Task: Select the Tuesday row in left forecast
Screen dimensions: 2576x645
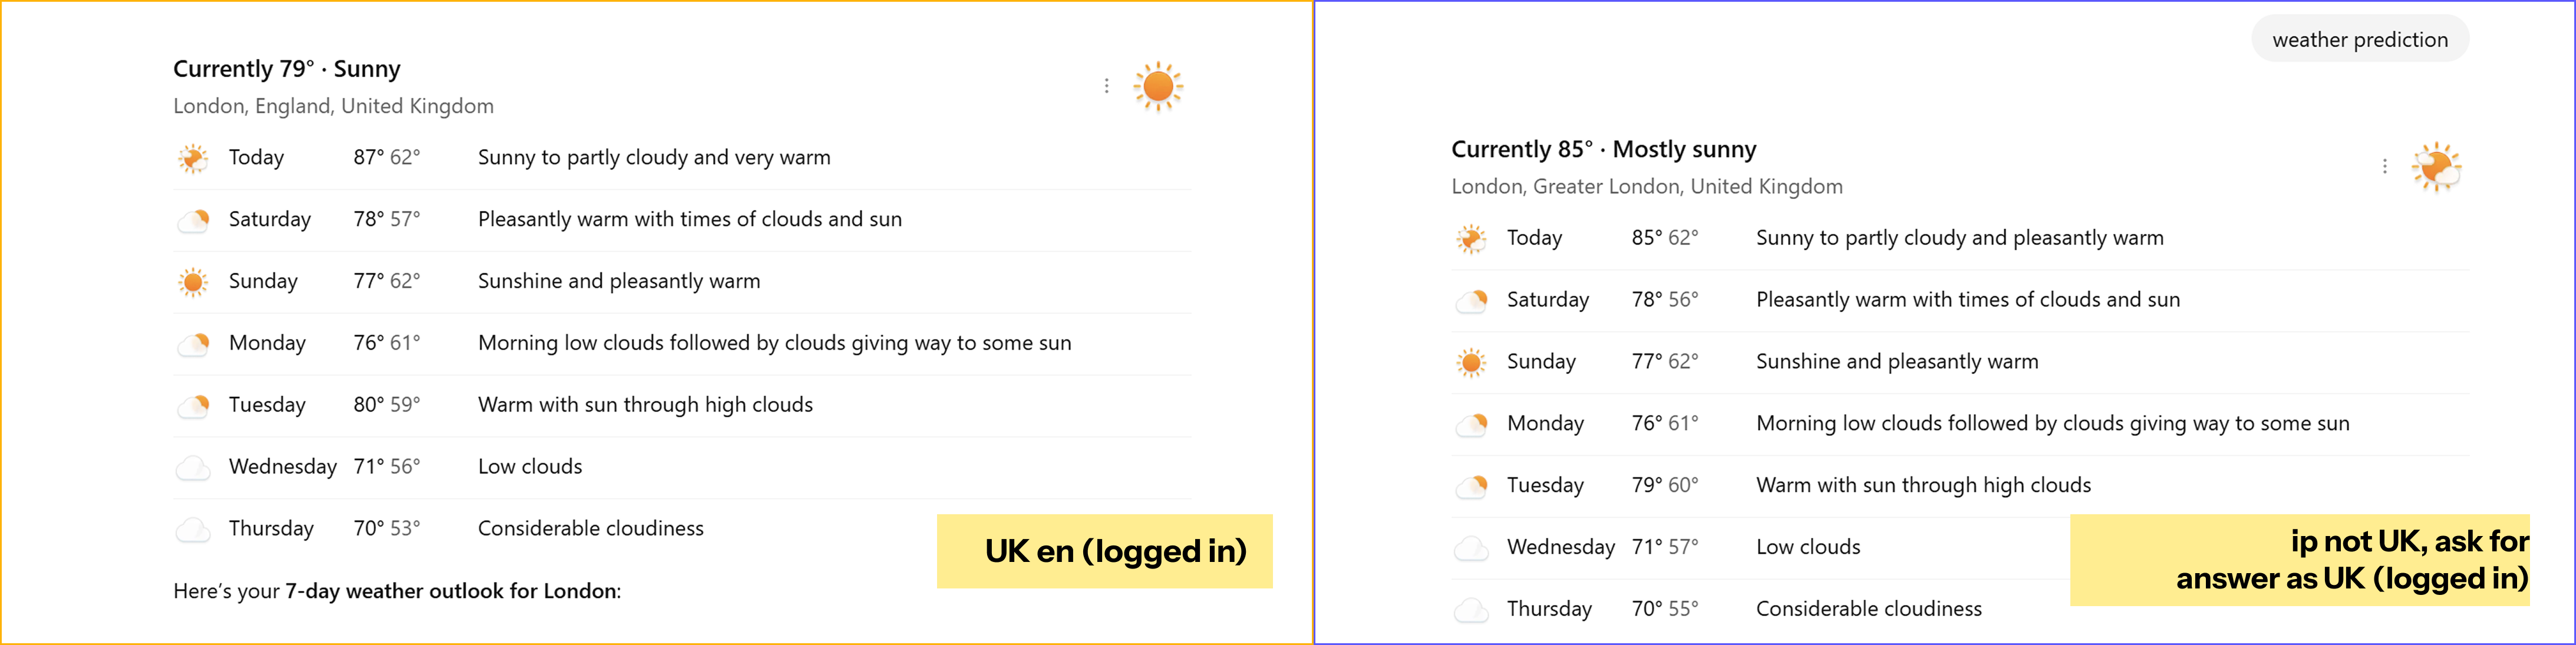Action: click(682, 405)
